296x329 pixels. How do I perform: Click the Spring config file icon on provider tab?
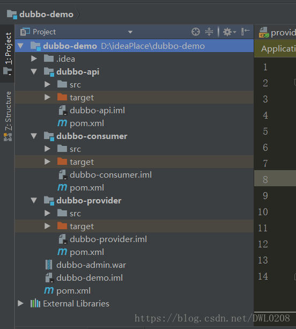pos(264,33)
